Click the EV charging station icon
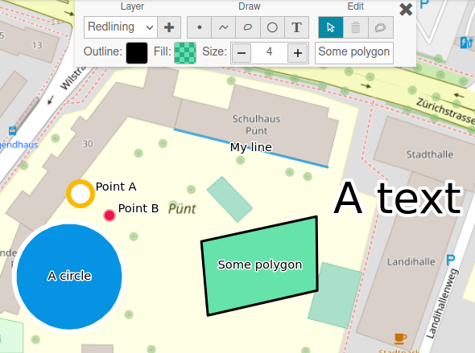The width and height of the screenshot is (475, 353). coord(466,43)
